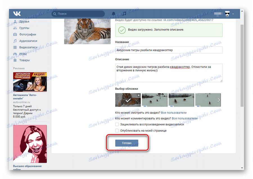Click the video link text vk.com/video324900405_456239017
Image resolution: width=253 pixels, height=179 pixels.
click(x=188, y=20)
